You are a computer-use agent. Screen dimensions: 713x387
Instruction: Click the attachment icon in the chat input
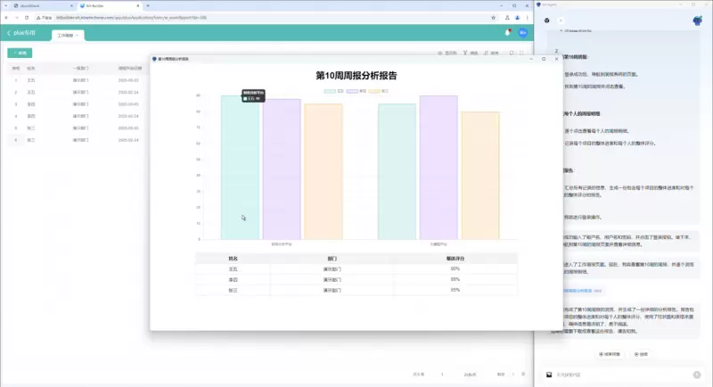[x=550, y=375]
